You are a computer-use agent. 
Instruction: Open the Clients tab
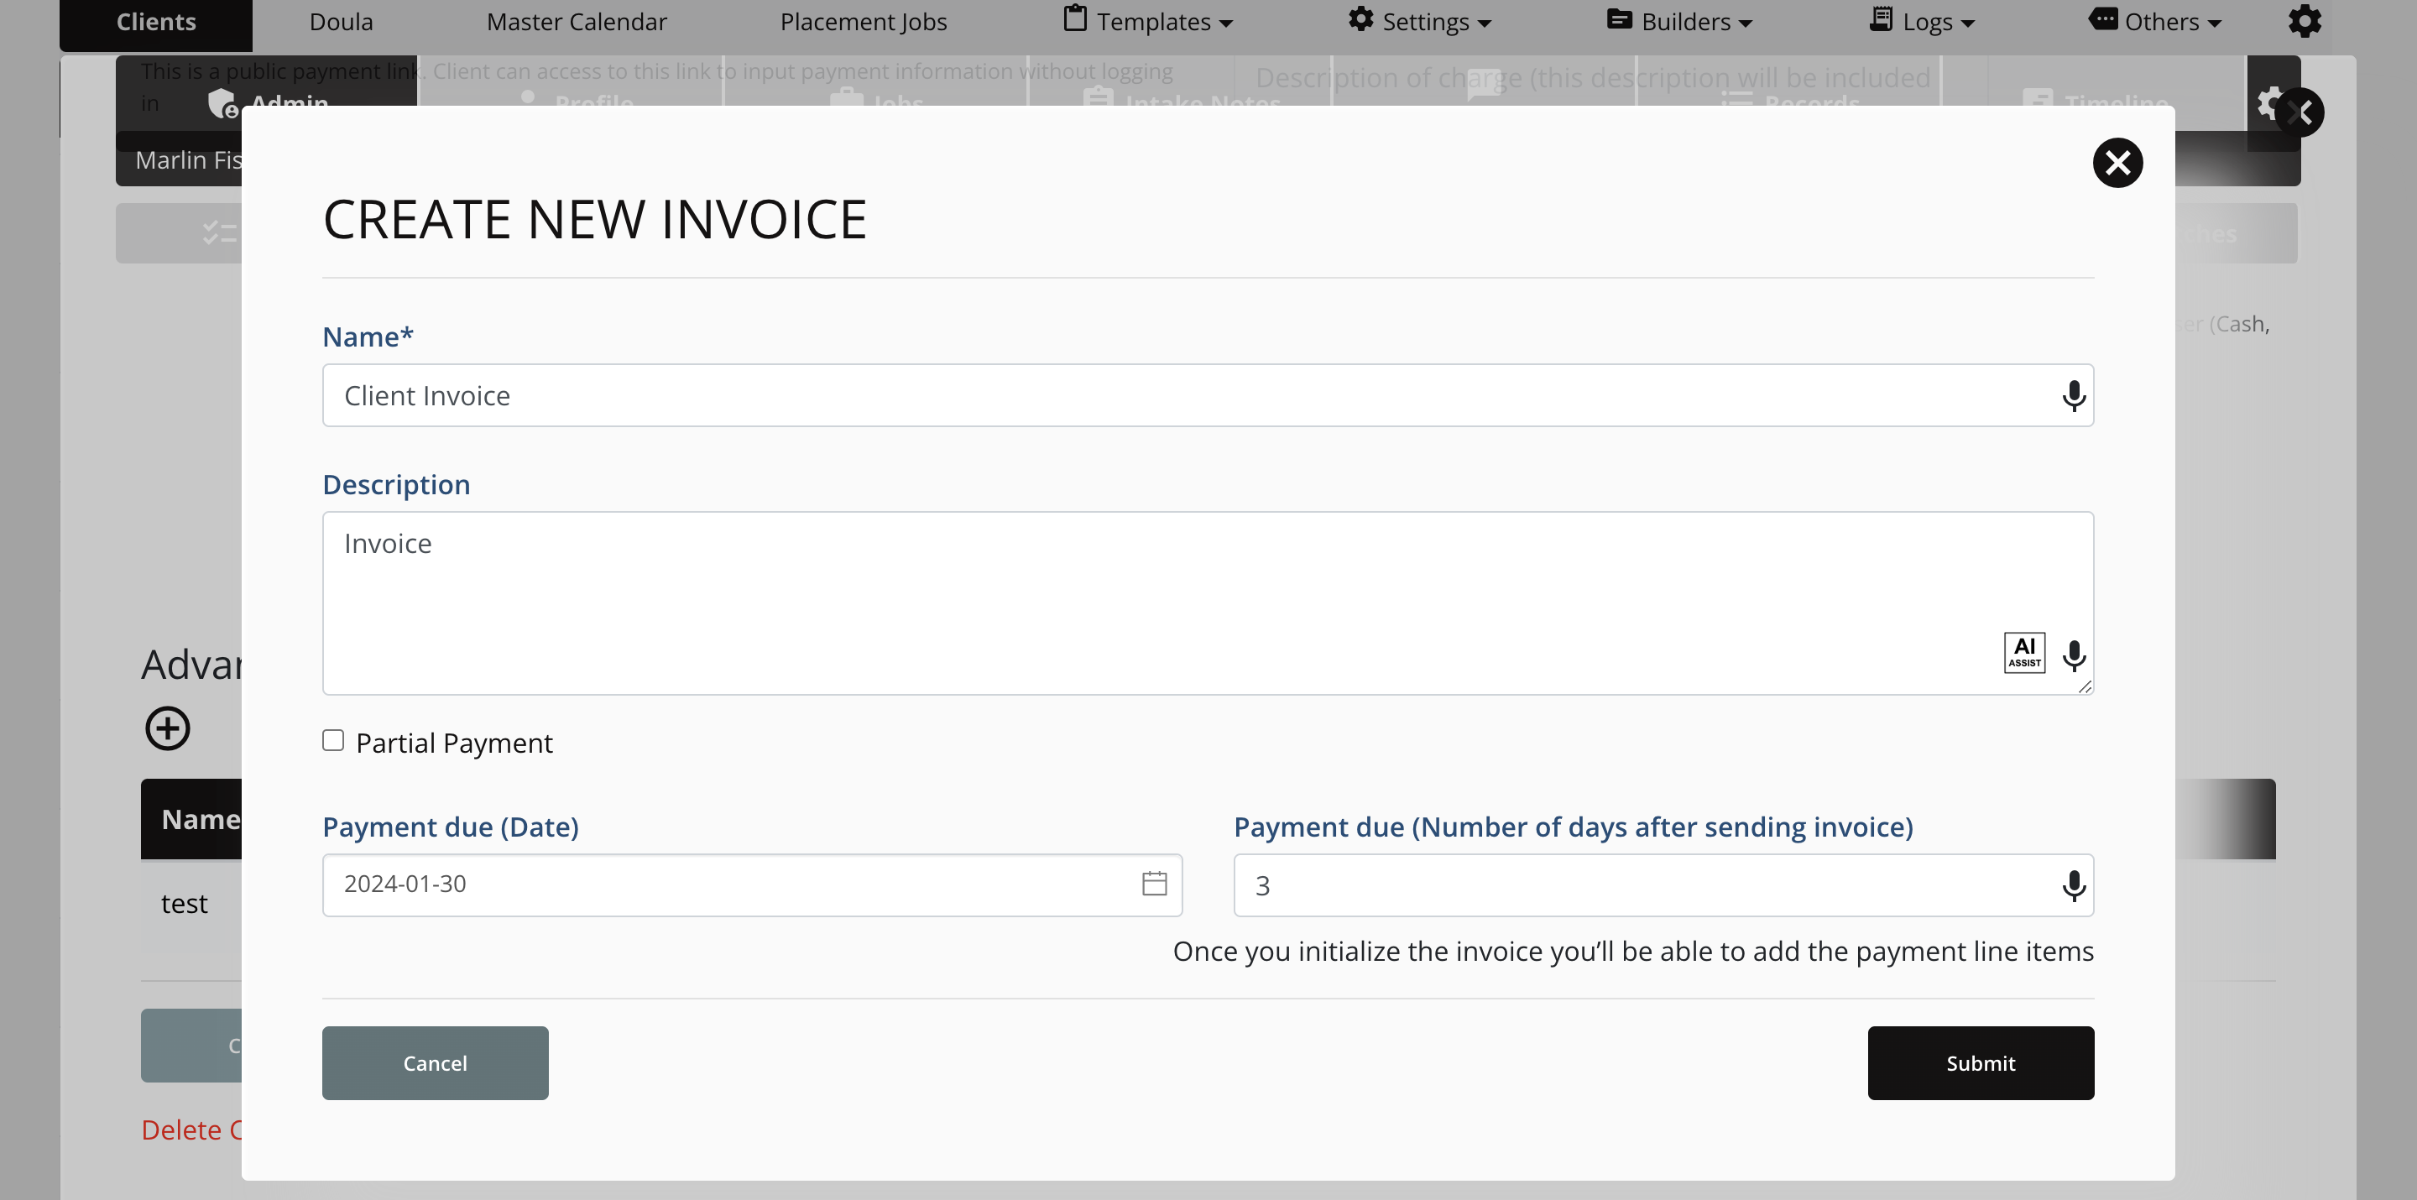(156, 23)
